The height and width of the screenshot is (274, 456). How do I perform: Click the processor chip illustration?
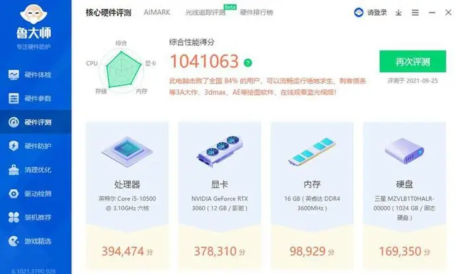pyautogui.click(x=127, y=151)
